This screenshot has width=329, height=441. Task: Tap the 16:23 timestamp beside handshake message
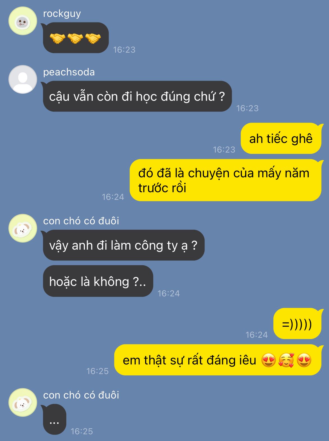click(x=124, y=50)
